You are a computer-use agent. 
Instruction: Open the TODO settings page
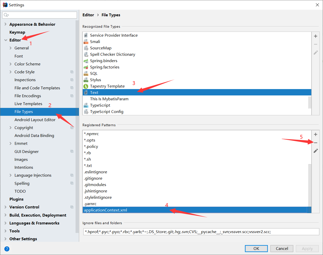(20, 191)
